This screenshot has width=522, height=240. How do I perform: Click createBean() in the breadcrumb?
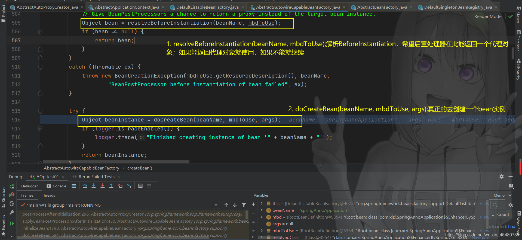coord(140,168)
